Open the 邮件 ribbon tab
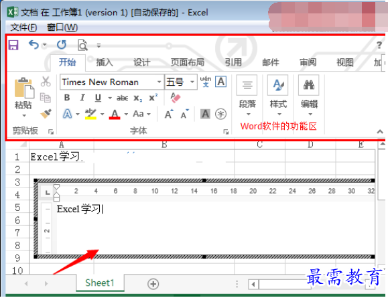This screenshot has height=298, width=388. pos(271,62)
